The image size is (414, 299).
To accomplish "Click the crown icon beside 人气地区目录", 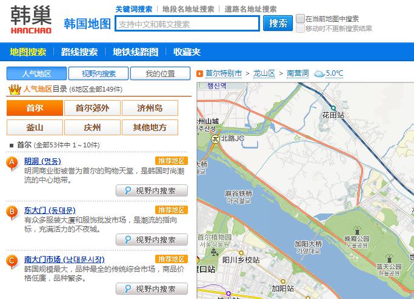I will tap(15, 90).
